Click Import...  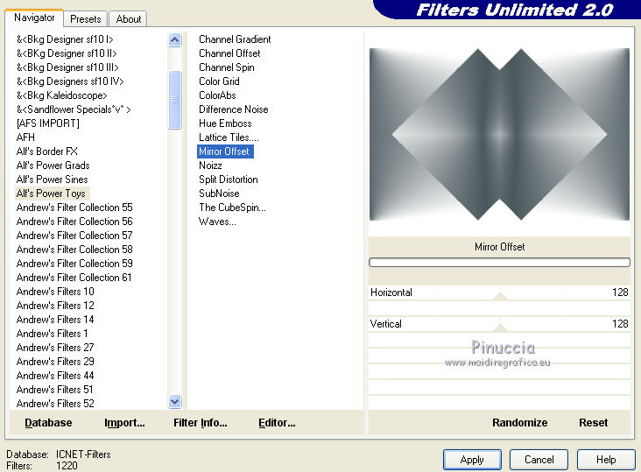(124, 423)
